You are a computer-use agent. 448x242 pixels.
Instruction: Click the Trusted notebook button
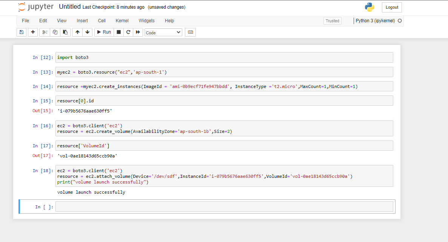[332, 21]
